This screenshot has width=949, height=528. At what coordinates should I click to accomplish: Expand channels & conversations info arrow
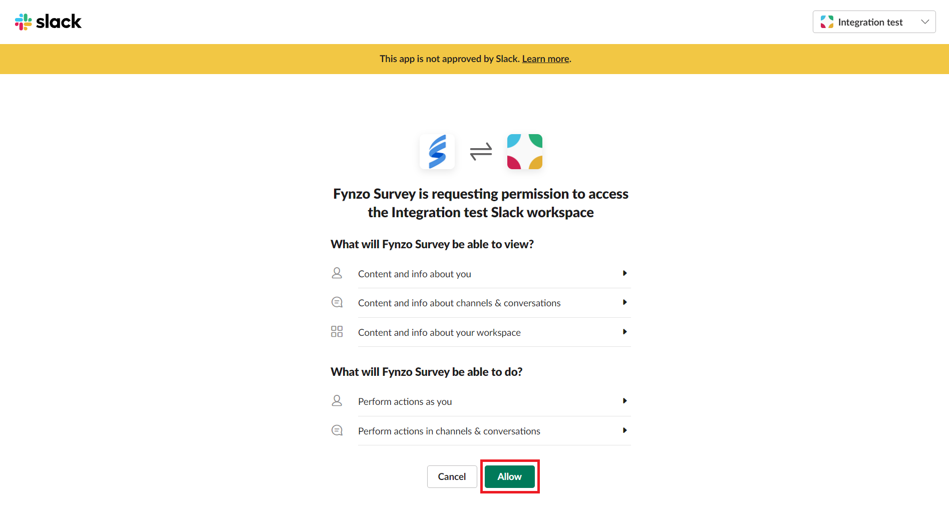[x=624, y=302]
